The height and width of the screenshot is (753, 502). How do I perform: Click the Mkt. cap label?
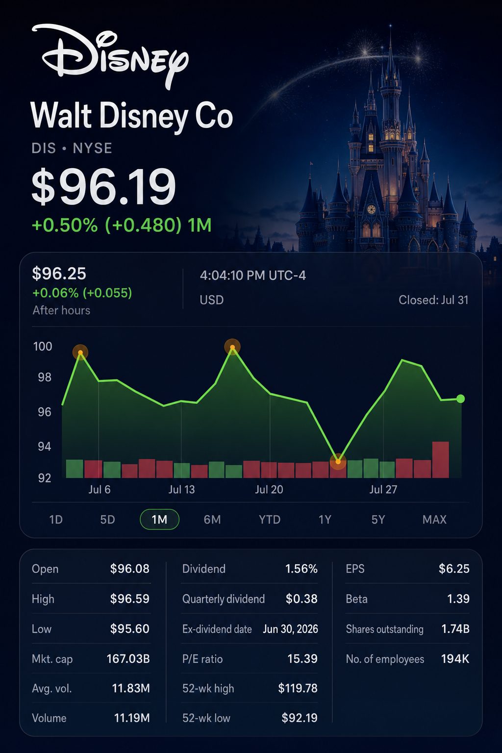pyautogui.click(x=52, y=659)
